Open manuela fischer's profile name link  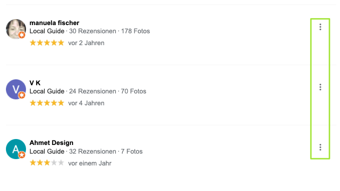[54, 23]
